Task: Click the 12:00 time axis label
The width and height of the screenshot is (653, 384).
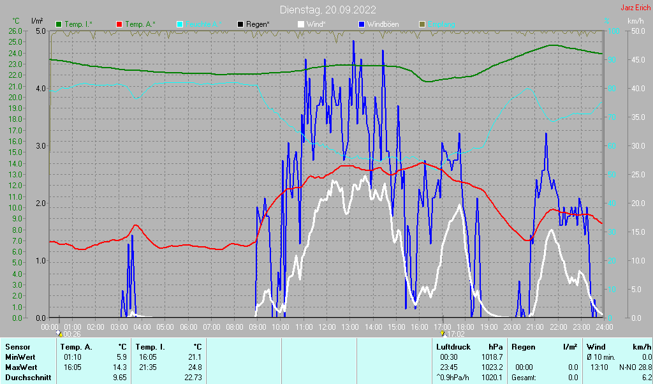Action: (327, 327)
